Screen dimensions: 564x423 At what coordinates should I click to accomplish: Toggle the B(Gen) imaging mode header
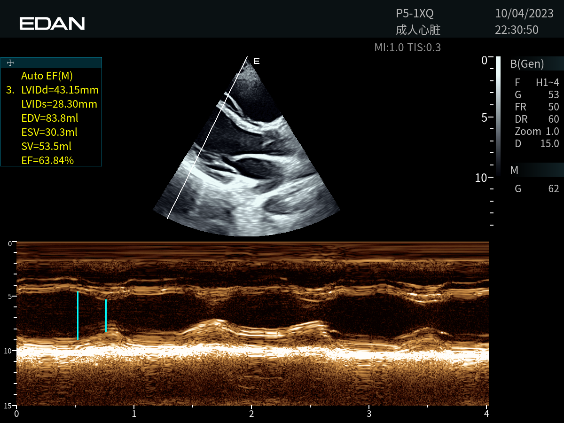526,63
